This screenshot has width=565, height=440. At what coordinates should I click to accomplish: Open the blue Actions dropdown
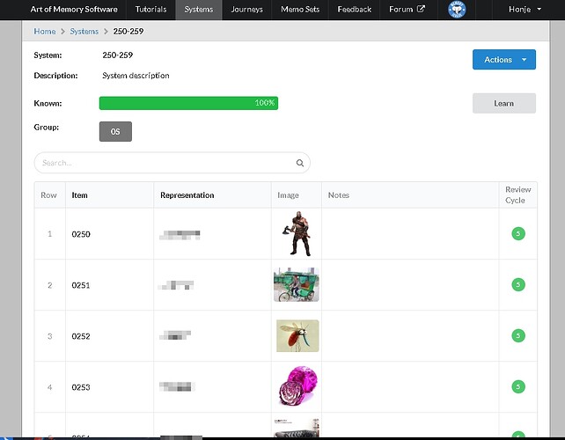pyautogui.click(x=503, y=60)
